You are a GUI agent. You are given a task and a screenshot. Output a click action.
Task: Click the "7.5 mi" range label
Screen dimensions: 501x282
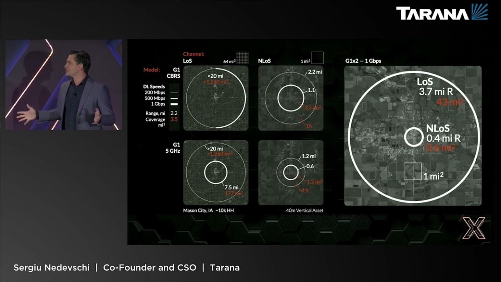(x=232, y=187)
